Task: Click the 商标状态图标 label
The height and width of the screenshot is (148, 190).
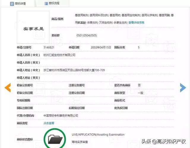Action: point(25,139)
